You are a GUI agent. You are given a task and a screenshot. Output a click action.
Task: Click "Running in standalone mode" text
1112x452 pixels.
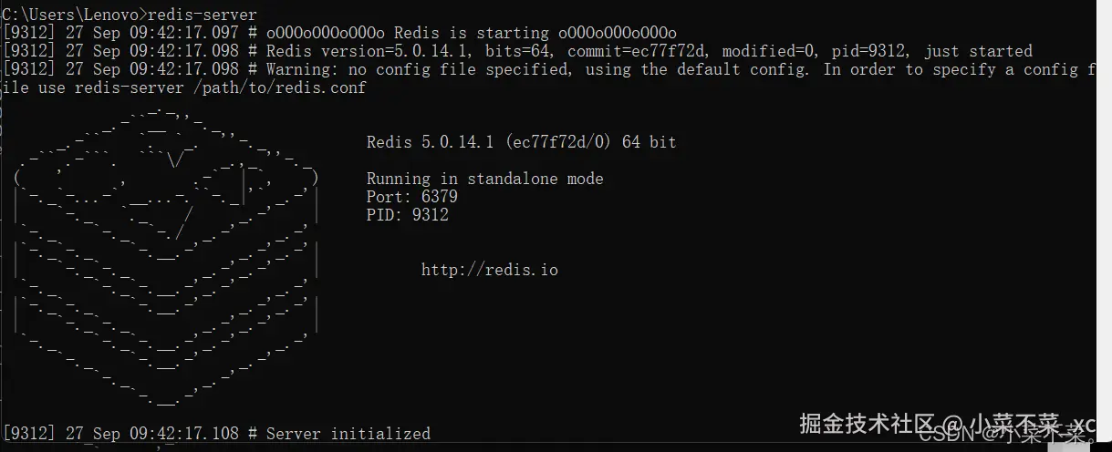click(484, 179)
